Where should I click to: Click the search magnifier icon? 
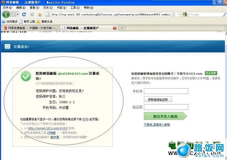click(225, 14)
